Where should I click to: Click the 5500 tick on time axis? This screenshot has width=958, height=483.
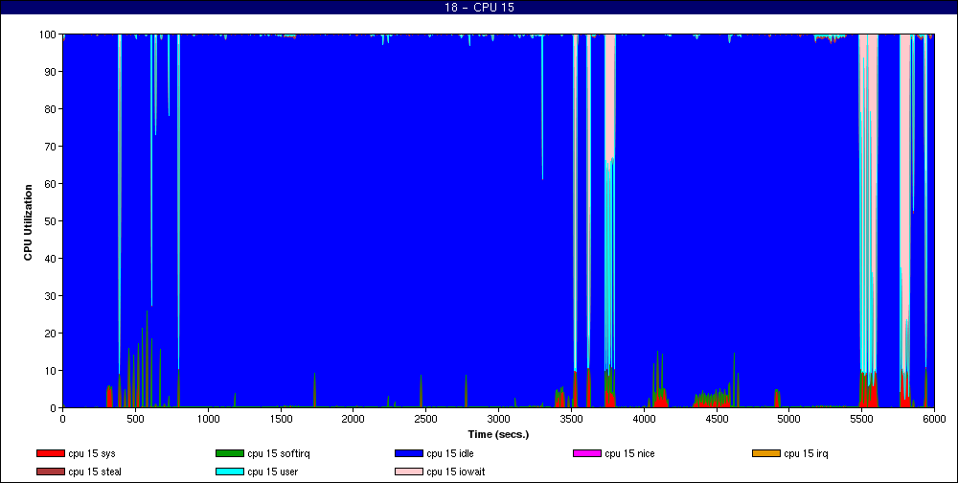[861, 419]
